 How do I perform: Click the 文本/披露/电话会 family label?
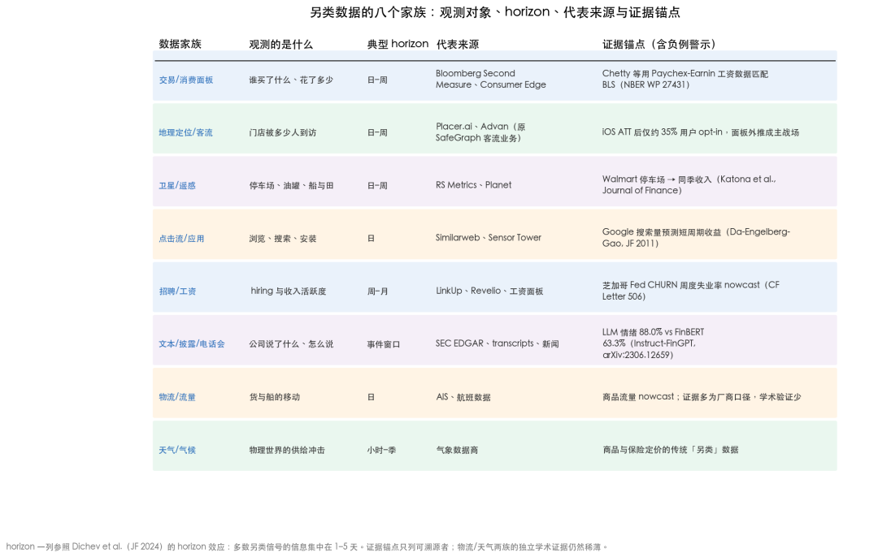coord(192,344)
